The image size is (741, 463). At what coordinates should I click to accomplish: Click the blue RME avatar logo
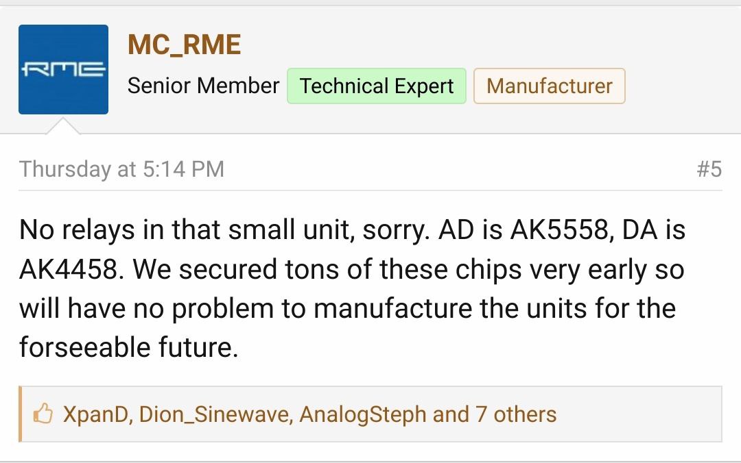pos(63,69)
